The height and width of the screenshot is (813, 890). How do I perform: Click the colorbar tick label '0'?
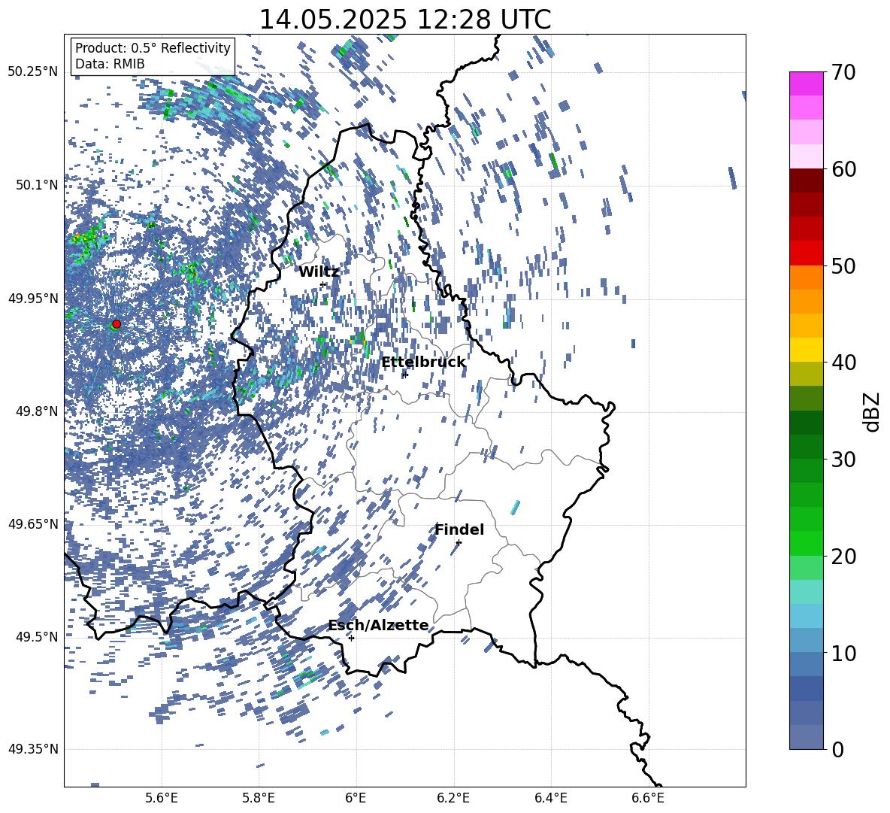coord(837,750)
